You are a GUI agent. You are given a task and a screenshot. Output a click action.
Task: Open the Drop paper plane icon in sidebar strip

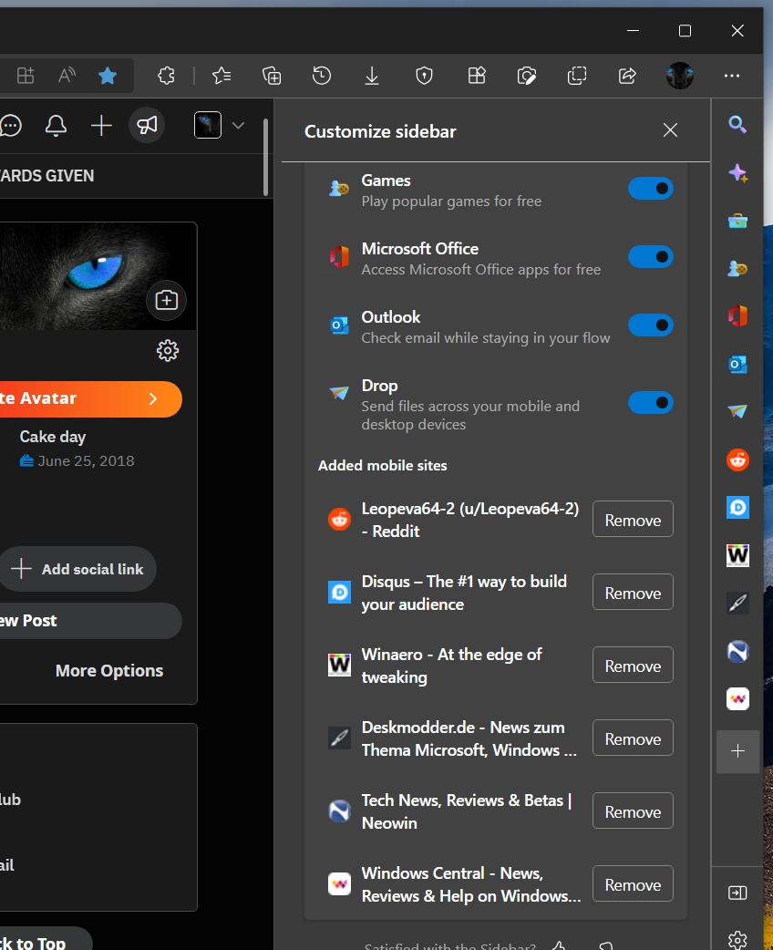737,411
